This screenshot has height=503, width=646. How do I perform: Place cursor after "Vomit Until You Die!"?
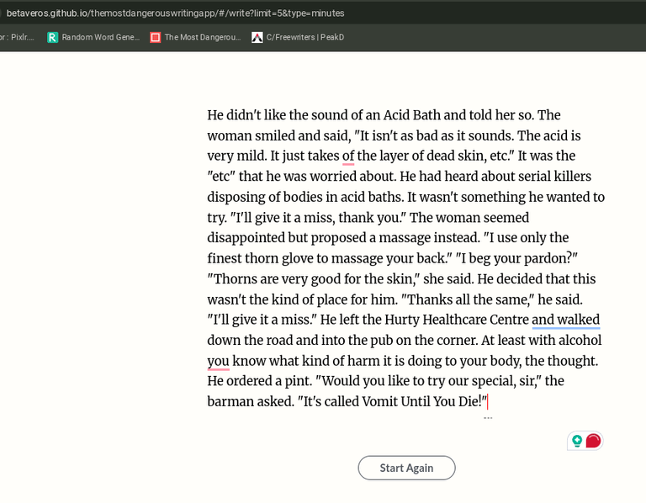pos(487,402)
